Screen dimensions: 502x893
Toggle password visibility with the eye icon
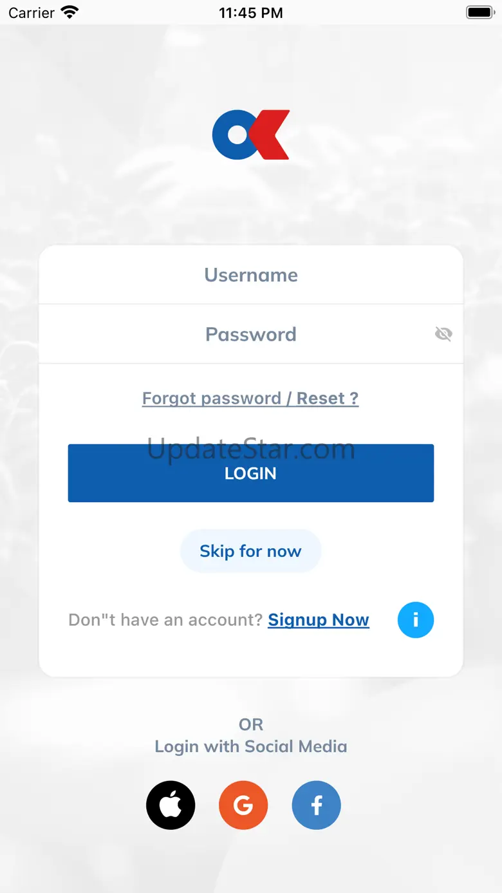point(443,334)
